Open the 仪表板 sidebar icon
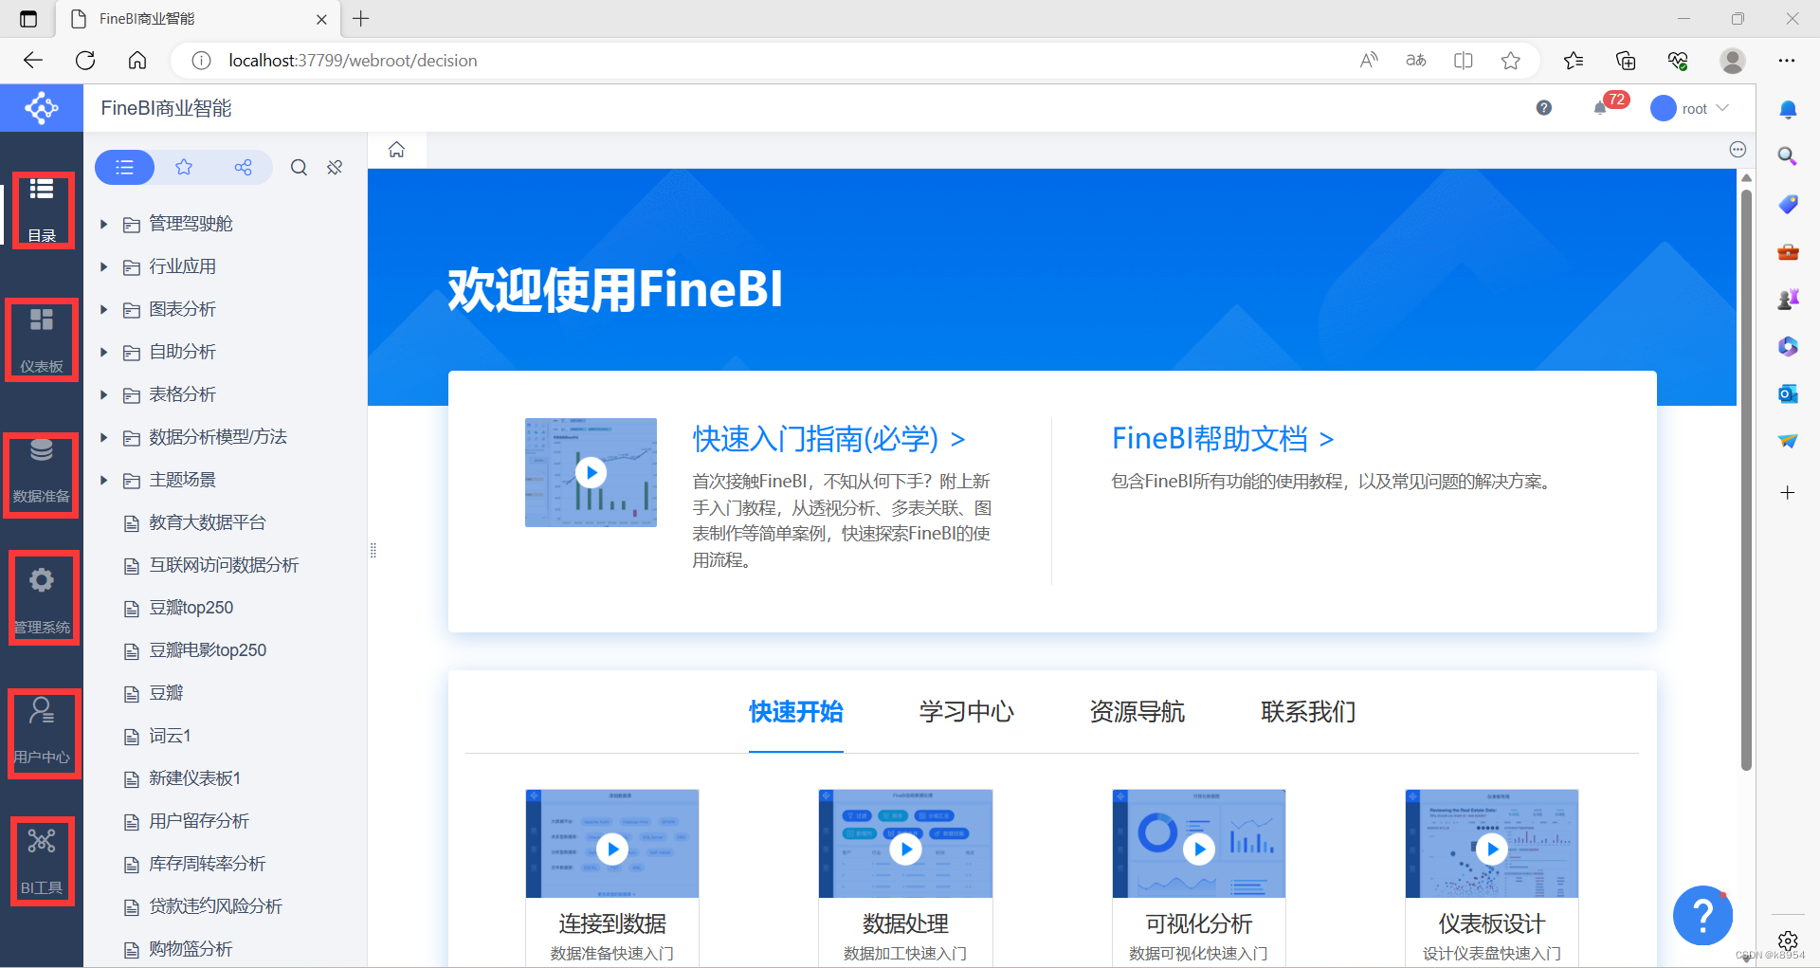Viewport: 1820px width, 968px height. 42,338
